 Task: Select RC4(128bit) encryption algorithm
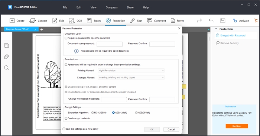(x=92, y=113)
